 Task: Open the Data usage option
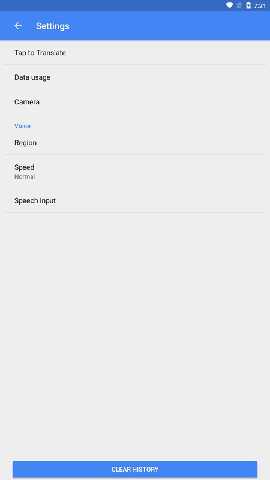click(x=135, y=77)
